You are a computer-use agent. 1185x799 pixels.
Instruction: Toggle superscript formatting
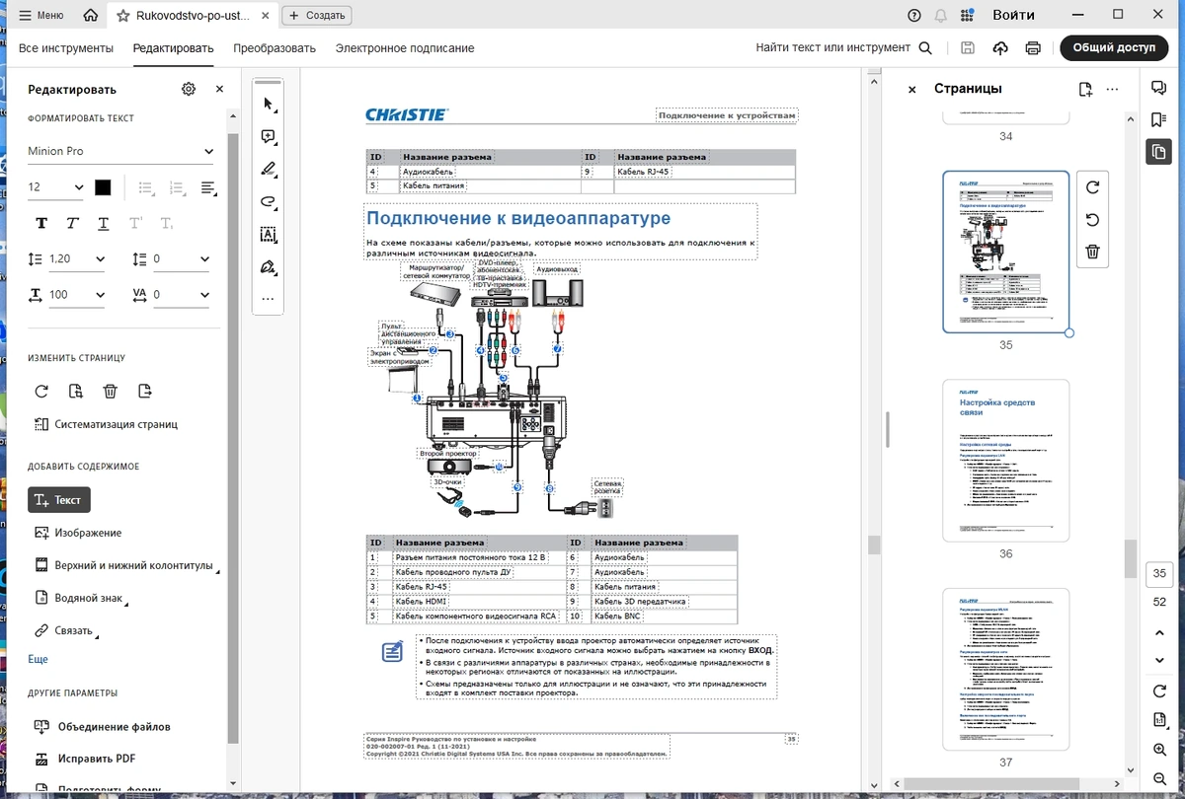(x=135, y=223)
